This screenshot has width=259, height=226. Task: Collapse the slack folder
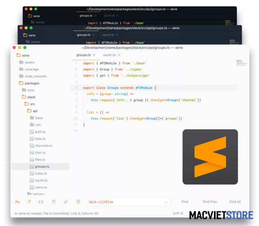(x=28, y=97)
